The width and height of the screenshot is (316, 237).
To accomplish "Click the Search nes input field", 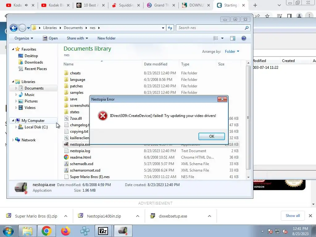I will pyautogui.click(x=213, y=28).
